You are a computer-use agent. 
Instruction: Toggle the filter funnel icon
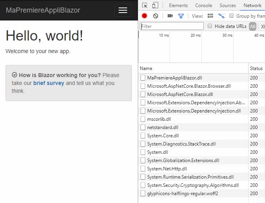181,16
